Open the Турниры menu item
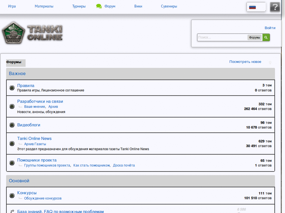285x213 pixels. pyautogui.click(x=79, y=6)
